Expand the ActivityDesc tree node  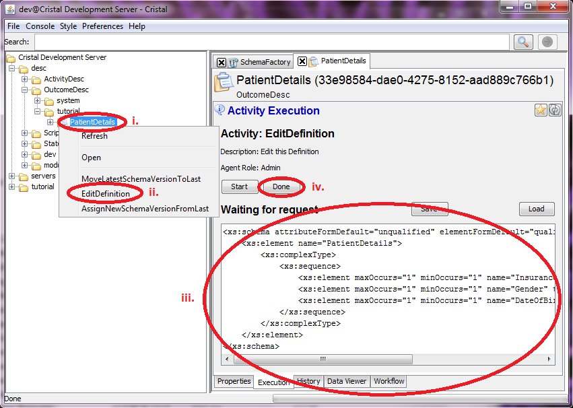point(24,79)
